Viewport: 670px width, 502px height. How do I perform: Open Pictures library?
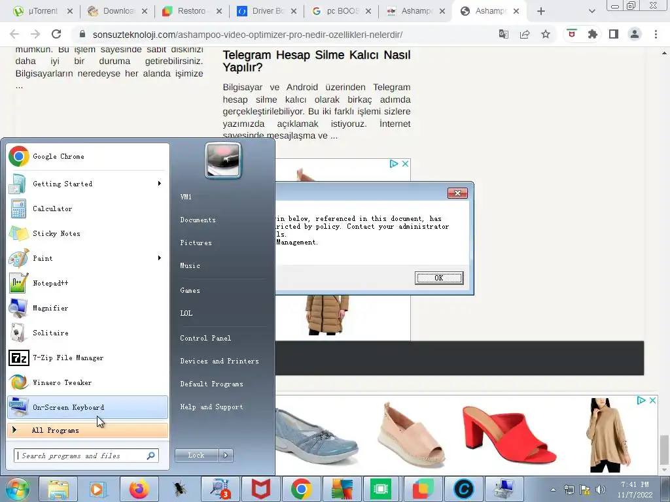tap(196, 243)
